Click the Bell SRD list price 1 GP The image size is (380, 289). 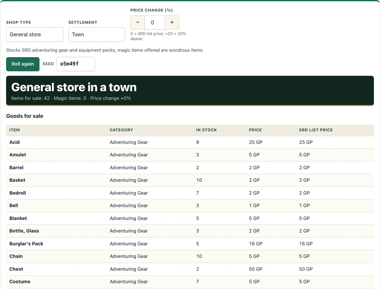tap(304, 206)
